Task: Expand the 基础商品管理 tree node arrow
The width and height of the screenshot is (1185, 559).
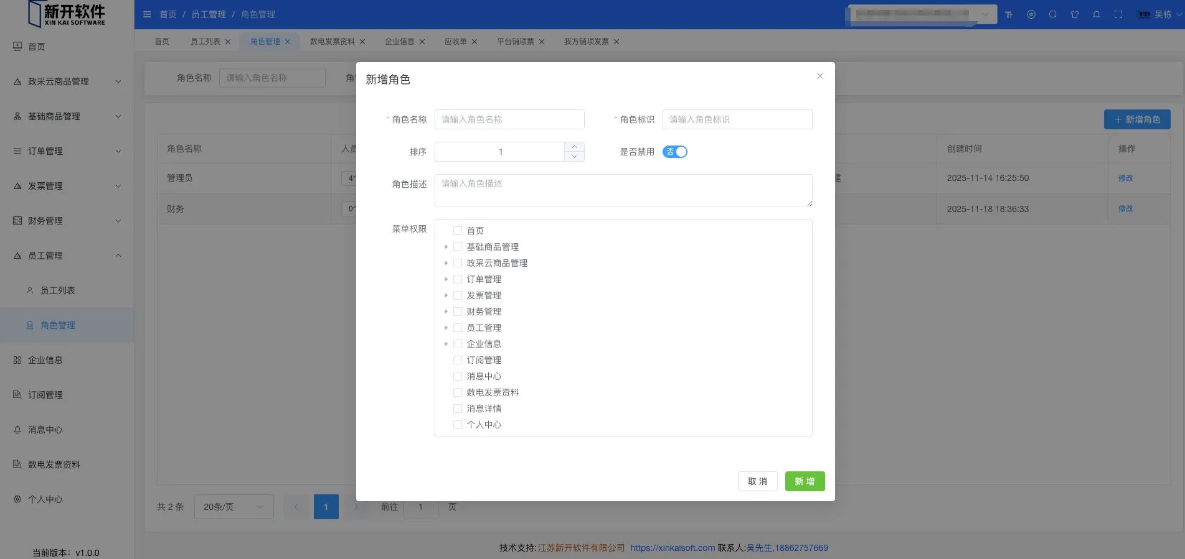Action: coord(446,247)
